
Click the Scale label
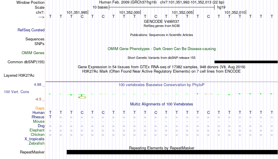tap(40, 7)
